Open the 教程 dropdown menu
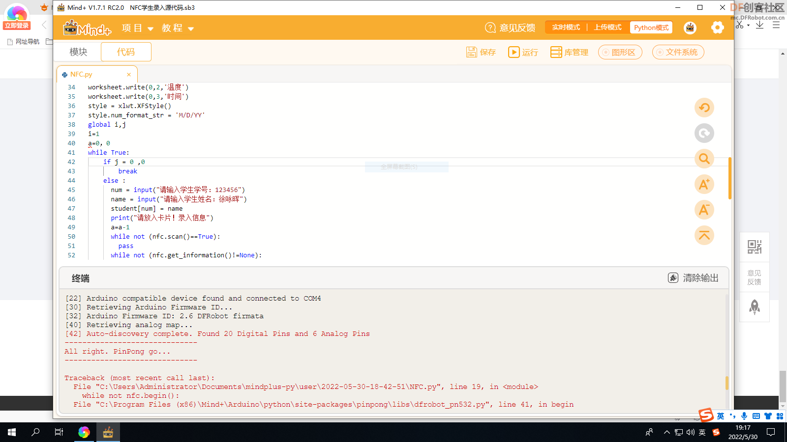787x442 pixels. pos(178,28)
